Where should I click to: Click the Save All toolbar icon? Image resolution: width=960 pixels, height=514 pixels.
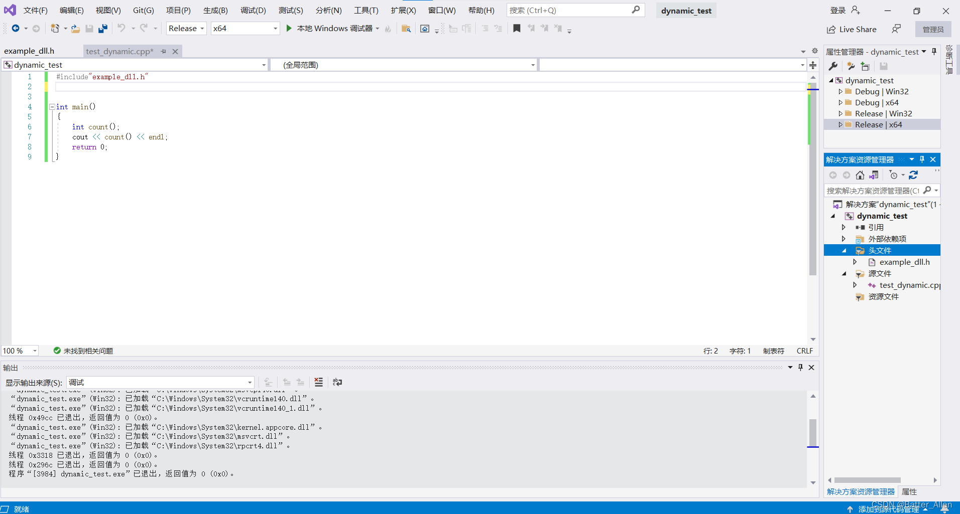point(103,28)
